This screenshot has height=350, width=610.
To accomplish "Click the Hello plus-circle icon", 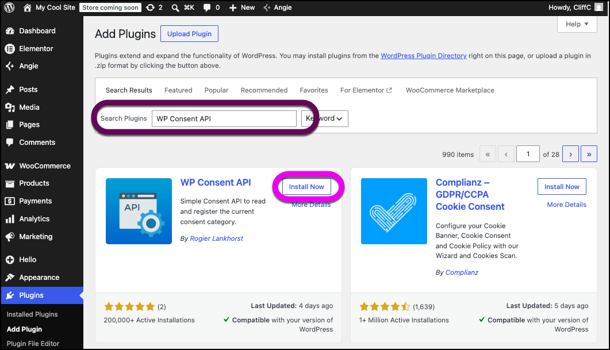I will click(10, 259).
